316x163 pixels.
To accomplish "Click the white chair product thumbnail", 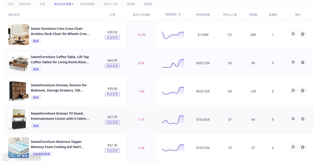I will tap(18, 35).
